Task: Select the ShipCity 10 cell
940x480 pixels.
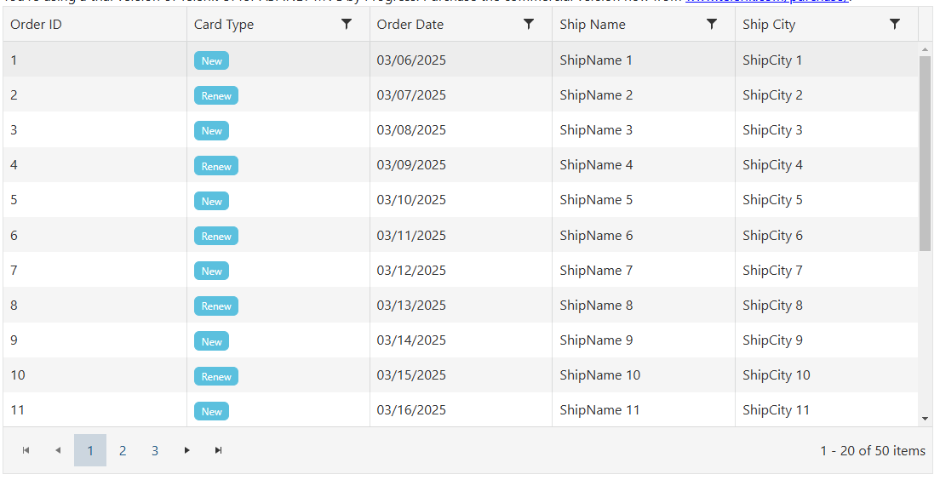Action: click(x=776, y=375)
